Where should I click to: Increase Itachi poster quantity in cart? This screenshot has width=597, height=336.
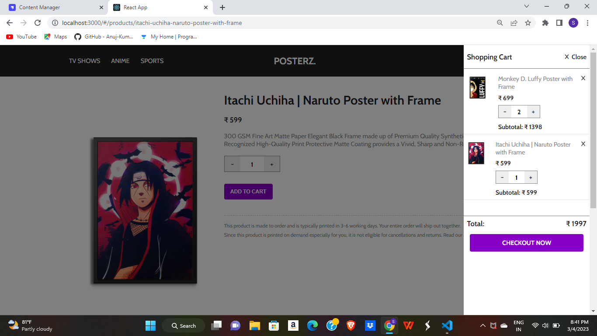pyautogui.click(x=531, y=177)
